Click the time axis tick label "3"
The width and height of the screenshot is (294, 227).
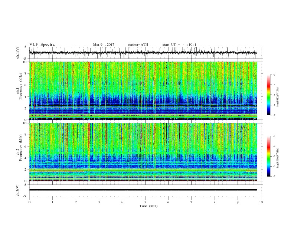pyautogui.click(x=99, y=202)
